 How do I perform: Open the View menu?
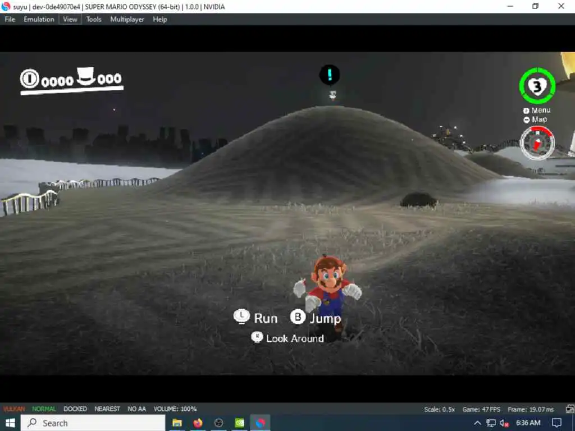[x=70, y=20]
